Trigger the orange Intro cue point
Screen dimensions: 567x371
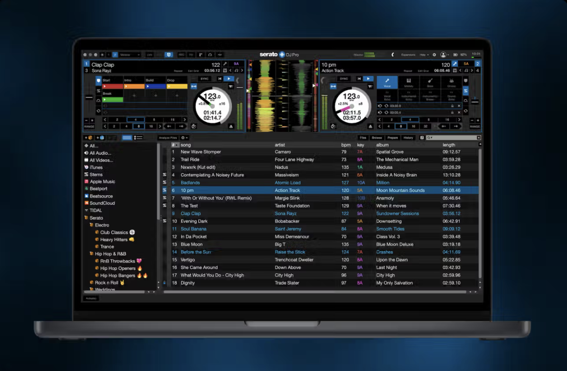pos(134,87)
